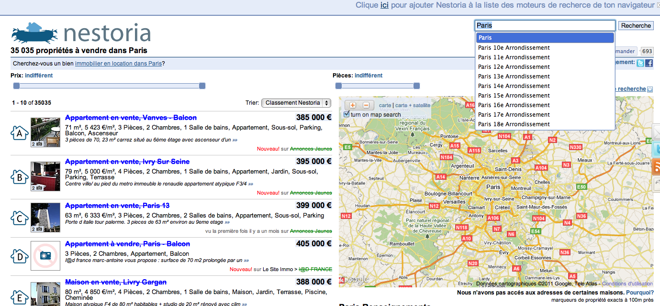Open the tower photo of the Paris 13 apartment
660x306 pixels.
pos(45,217)
